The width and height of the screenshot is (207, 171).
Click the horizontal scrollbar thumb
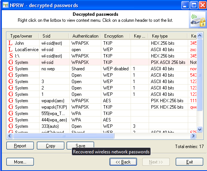pos(64,136)
